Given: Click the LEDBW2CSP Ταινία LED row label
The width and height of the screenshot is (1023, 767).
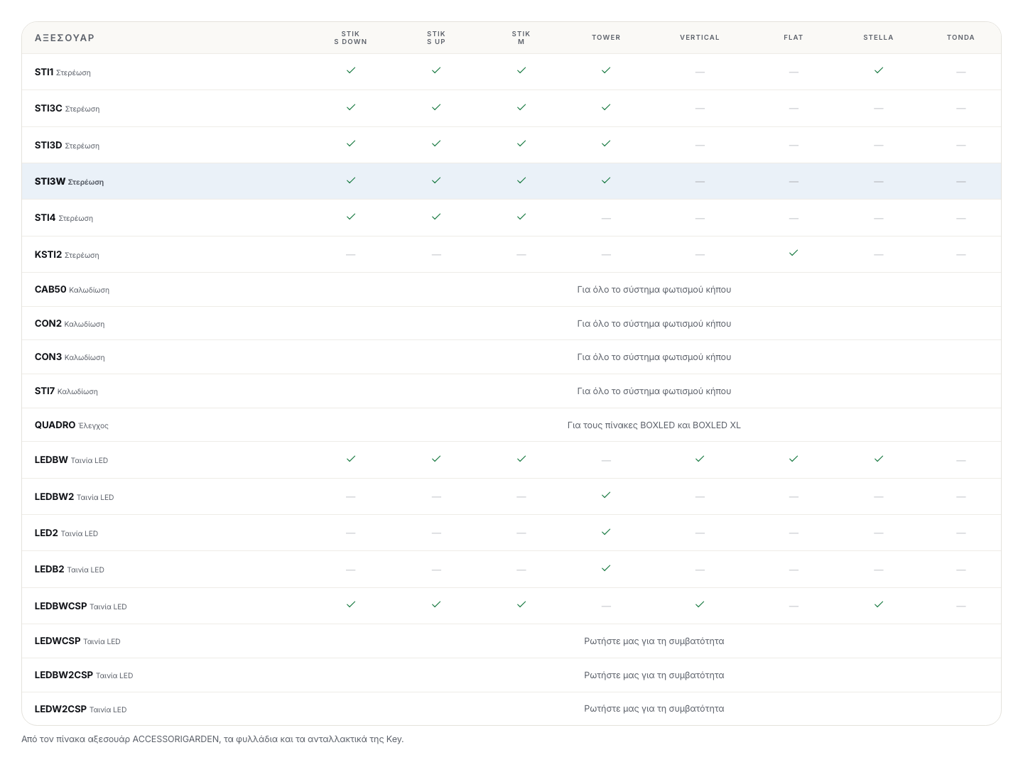Looking at the screenshot, I should coord(84,675).
